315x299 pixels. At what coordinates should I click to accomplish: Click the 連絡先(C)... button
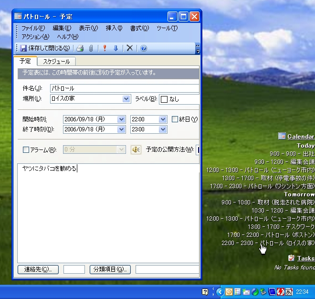[x=38, y=269]
